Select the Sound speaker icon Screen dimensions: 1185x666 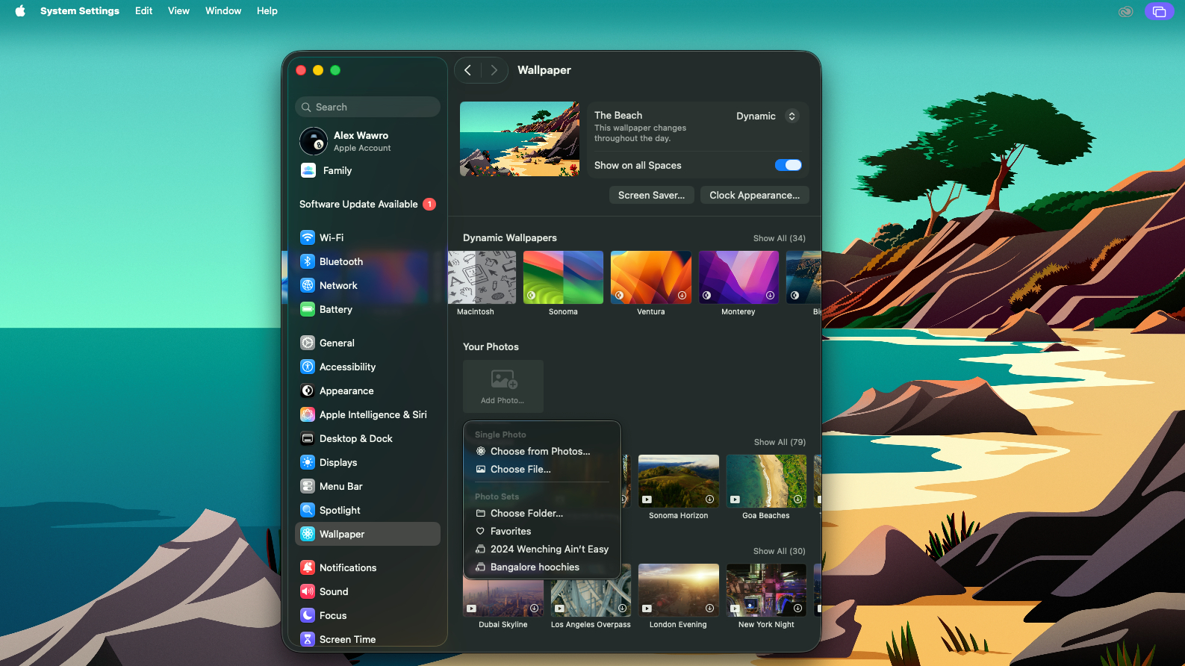tap(308, 591)
